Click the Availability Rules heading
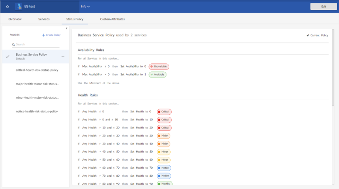Screen dimensions: 339x189 [x=91, y=50]
